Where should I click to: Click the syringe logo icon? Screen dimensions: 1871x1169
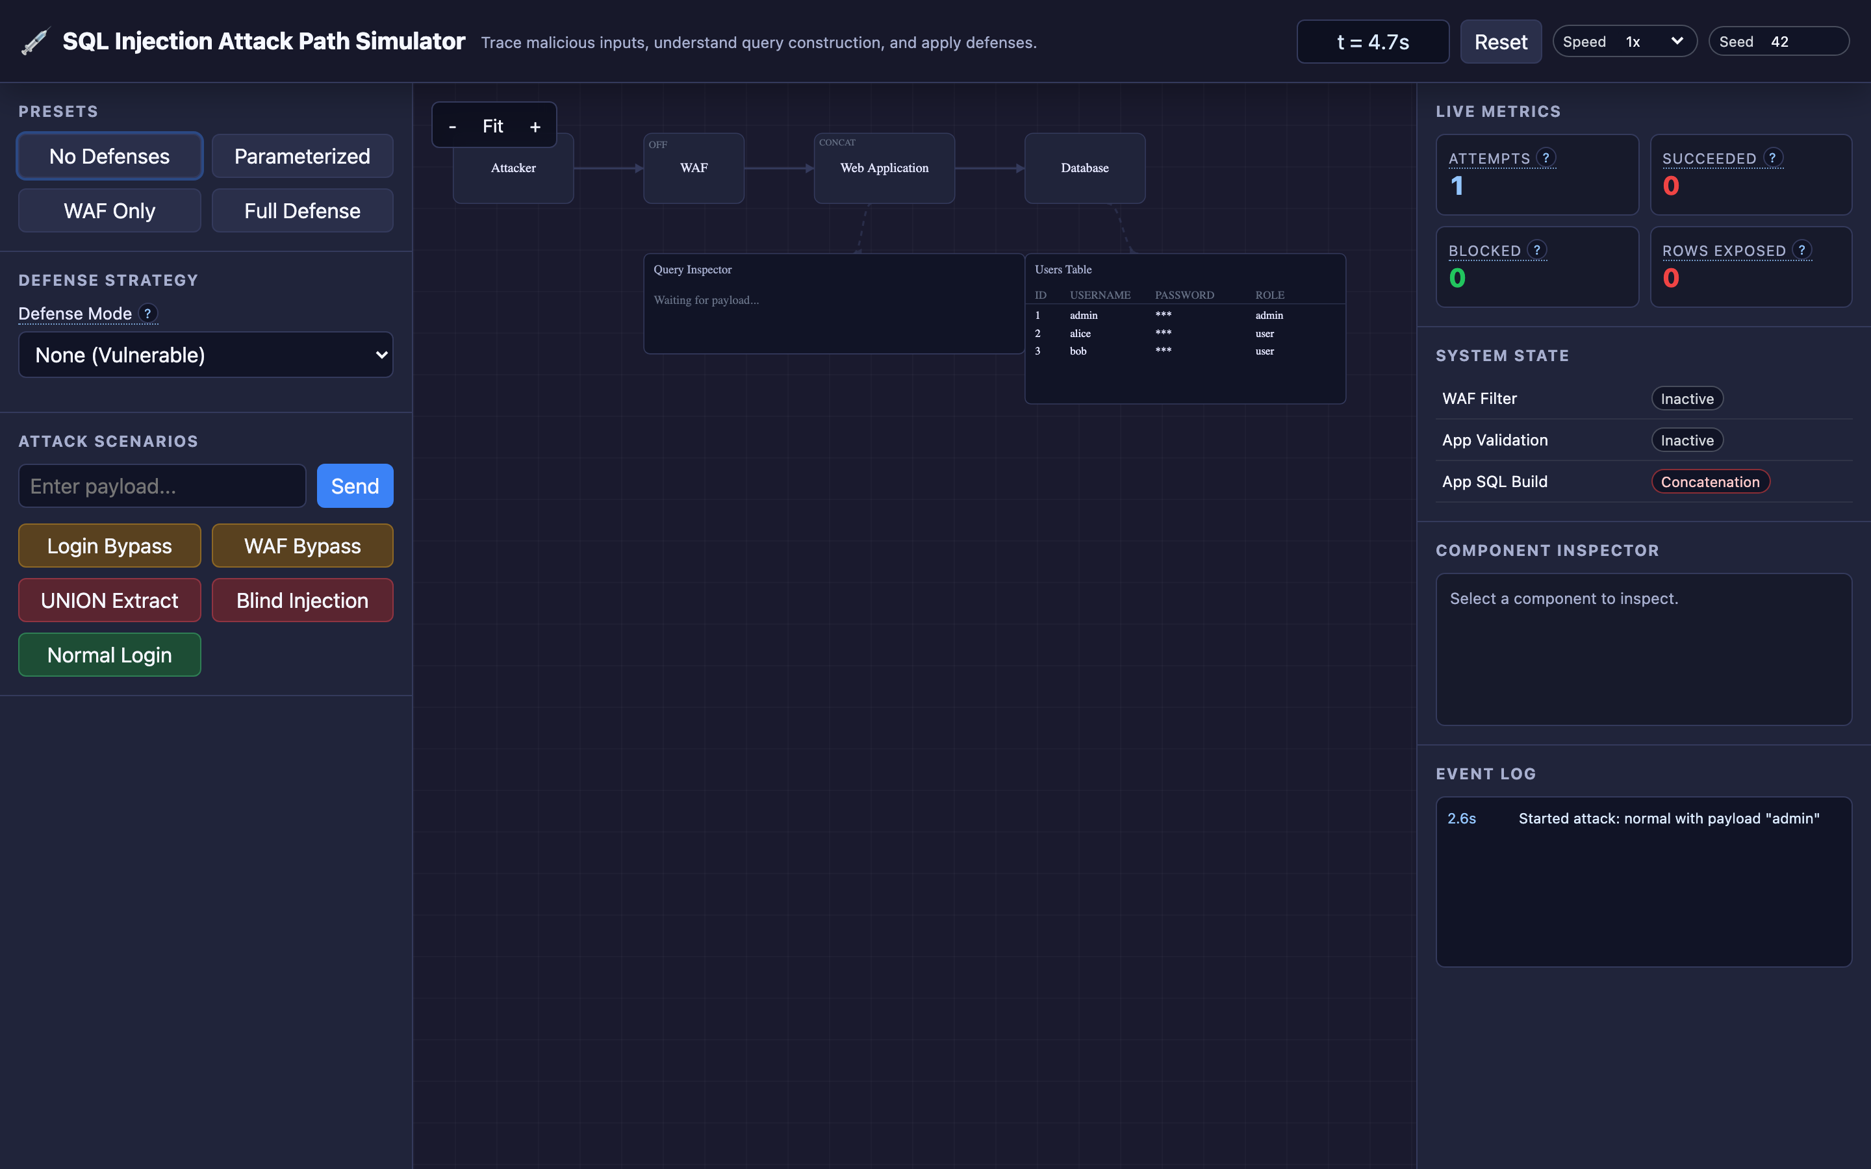pyautogui.click(x=35, y=41)
